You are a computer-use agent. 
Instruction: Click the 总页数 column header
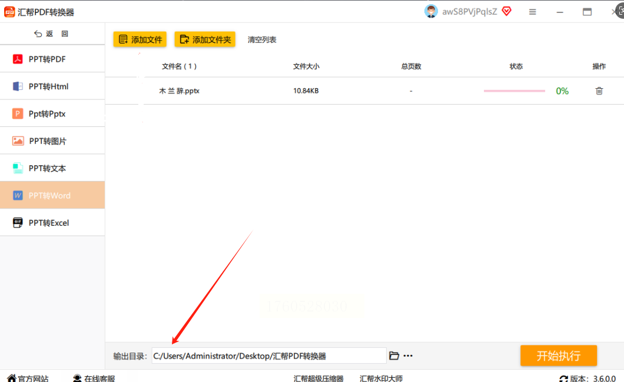[x=411, y=66]
